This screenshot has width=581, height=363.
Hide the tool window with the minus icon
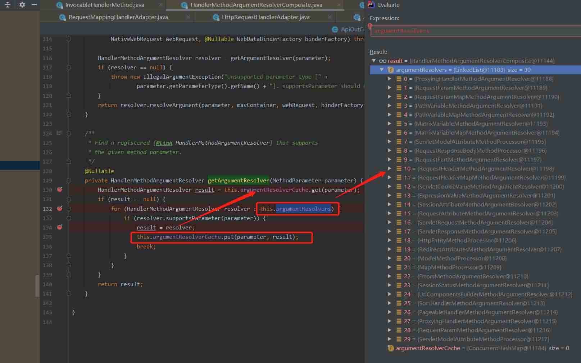pos(34,5)
